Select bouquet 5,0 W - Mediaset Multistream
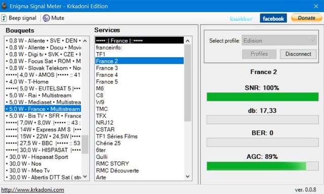 [43, 102]
